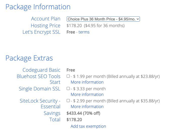175x137 pixels.
Task: Click the Add tax exemption link
Action: pyautogui.click(x=88, y=126)
